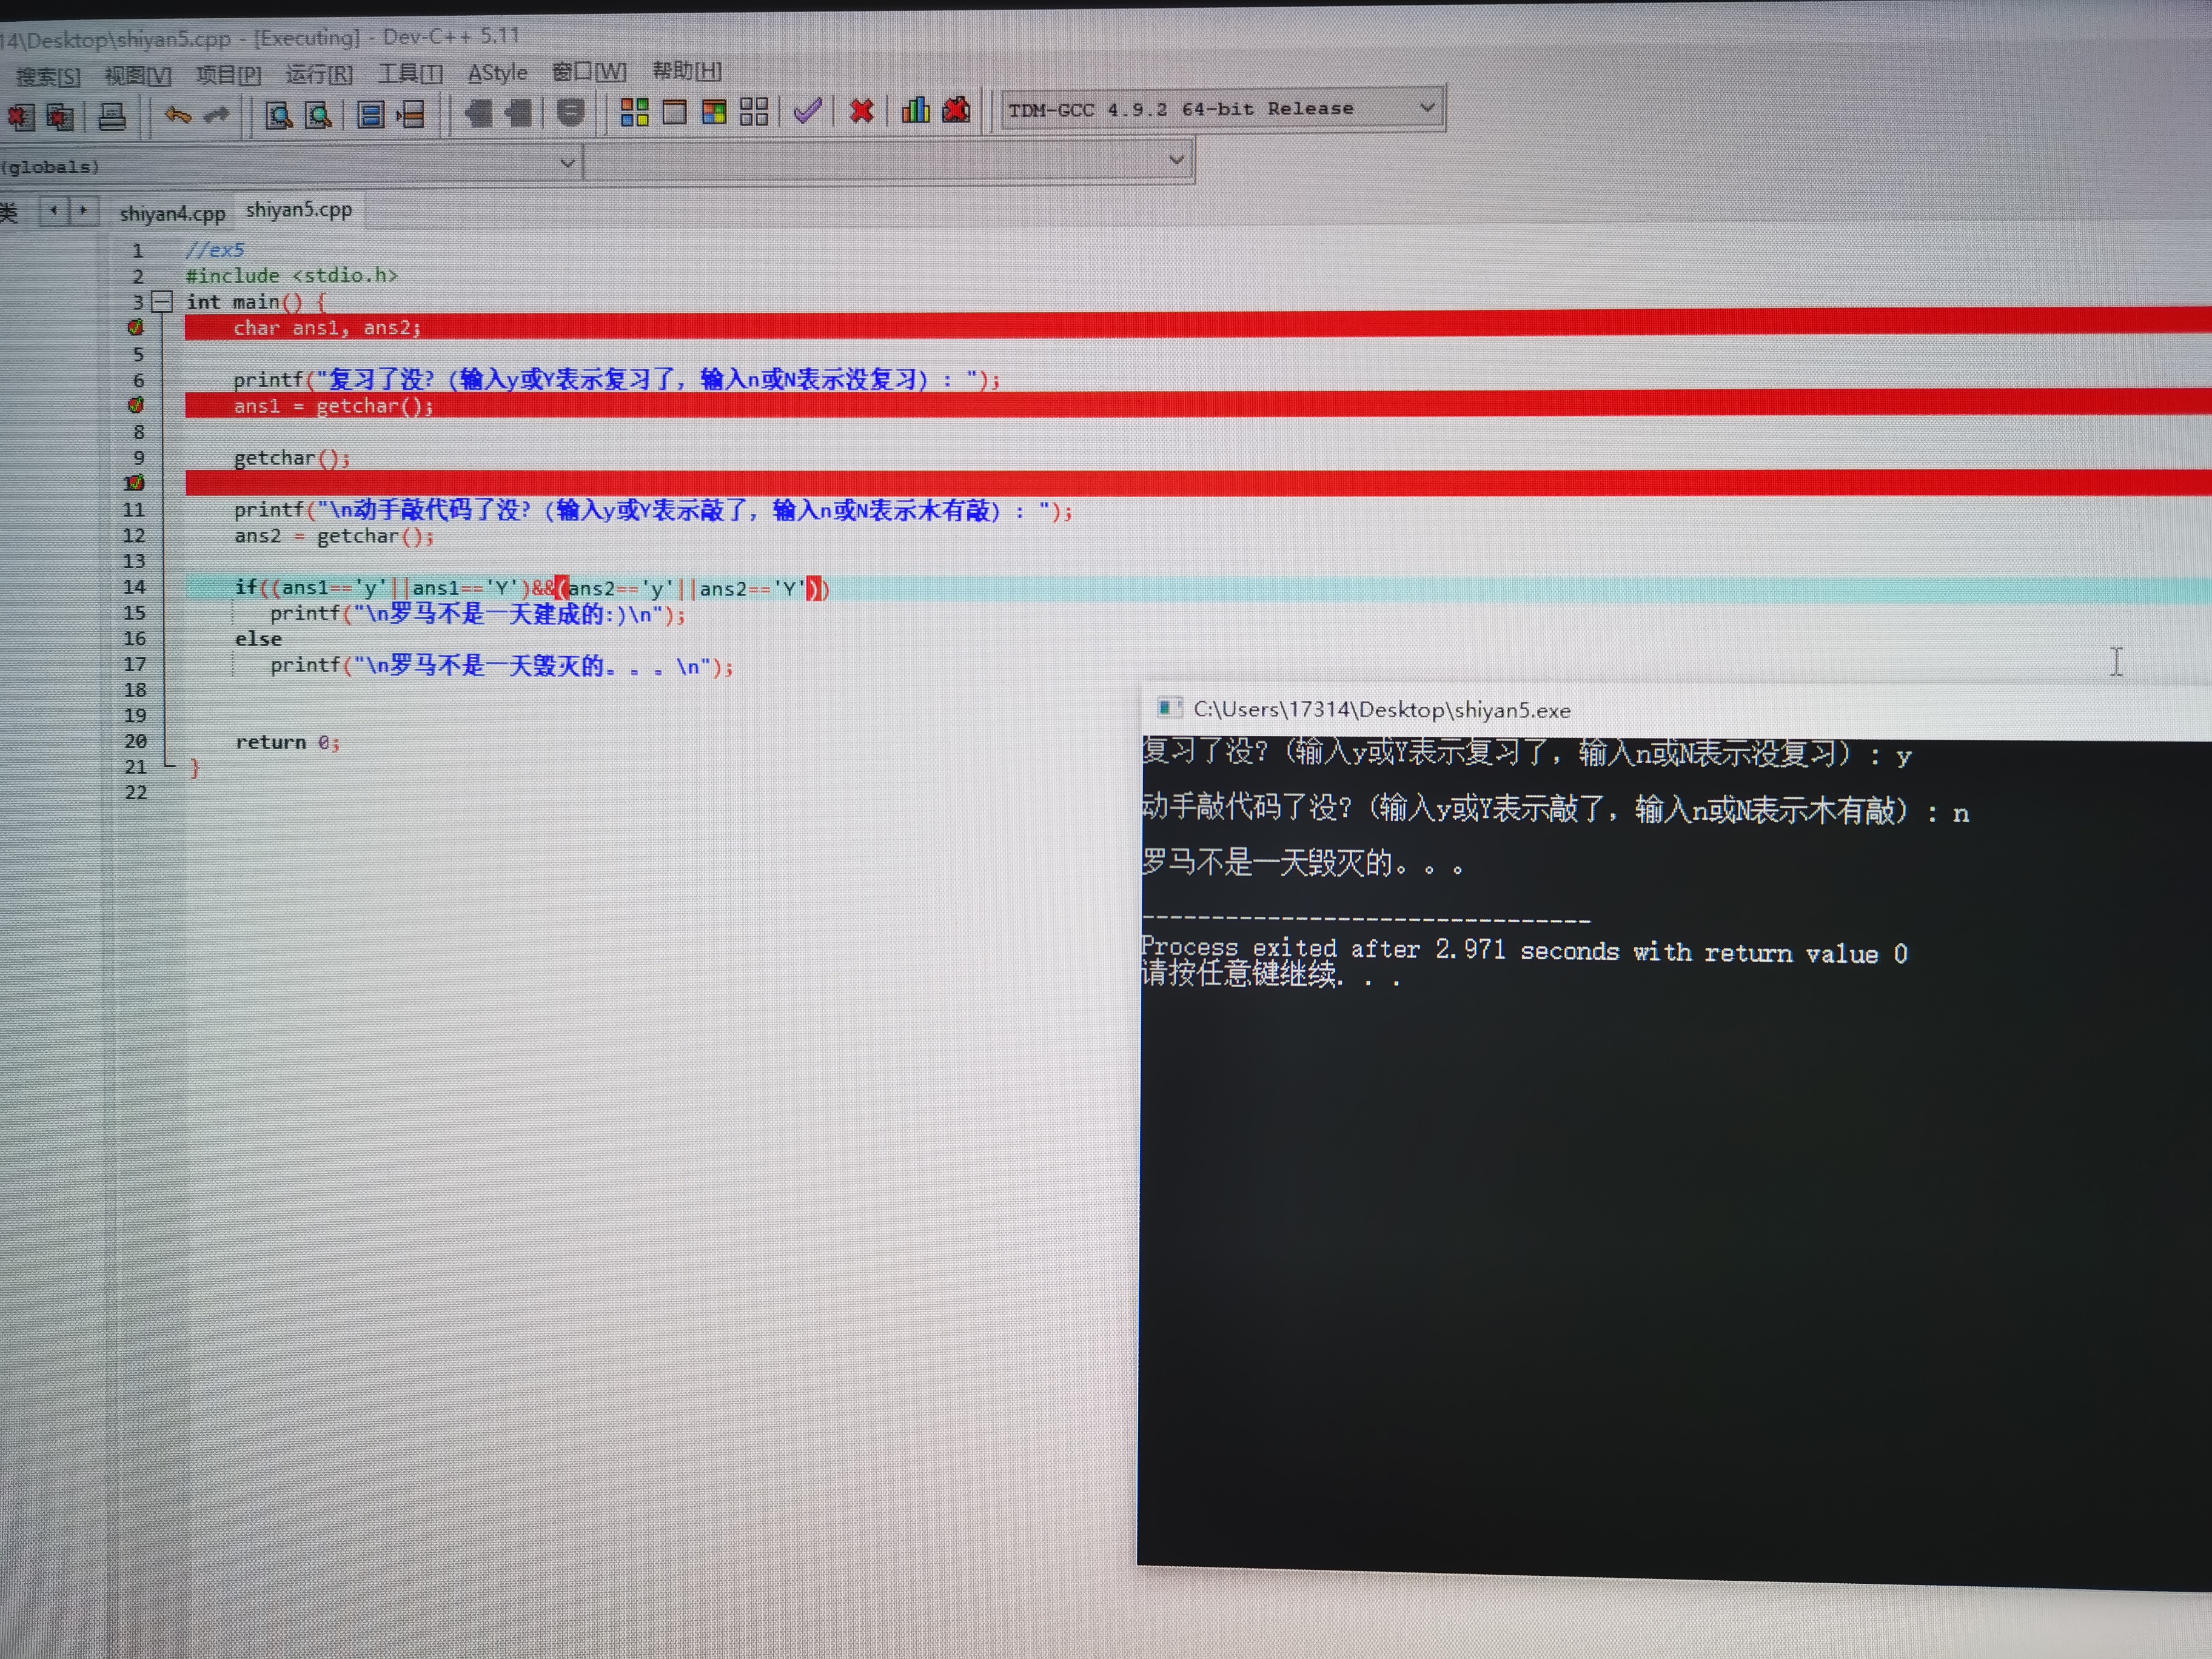Click the right tab-scroll arrow button
This screenshot has width=2212, height=1659.
84,211
